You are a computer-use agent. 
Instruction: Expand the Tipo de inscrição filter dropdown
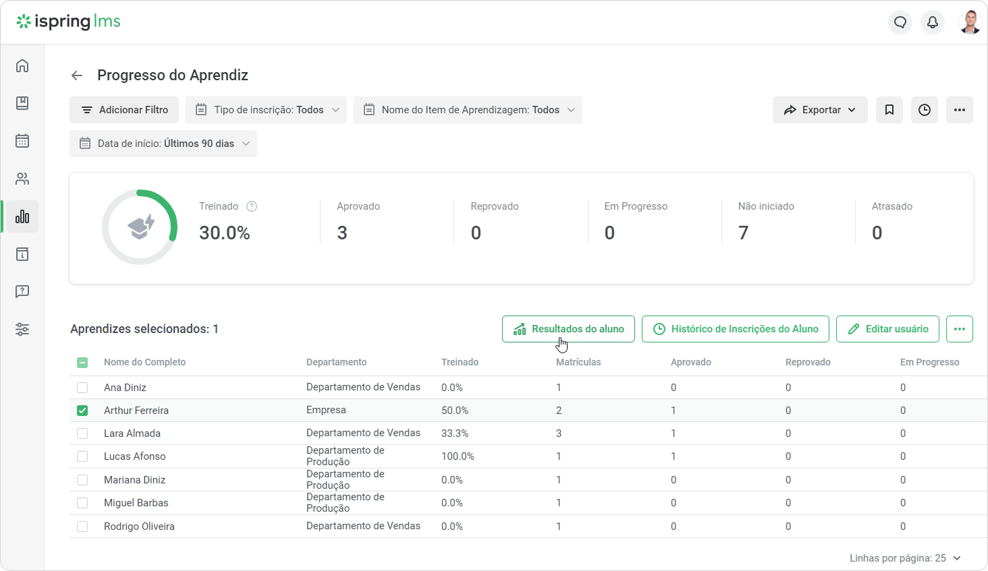tap(266, 110)
